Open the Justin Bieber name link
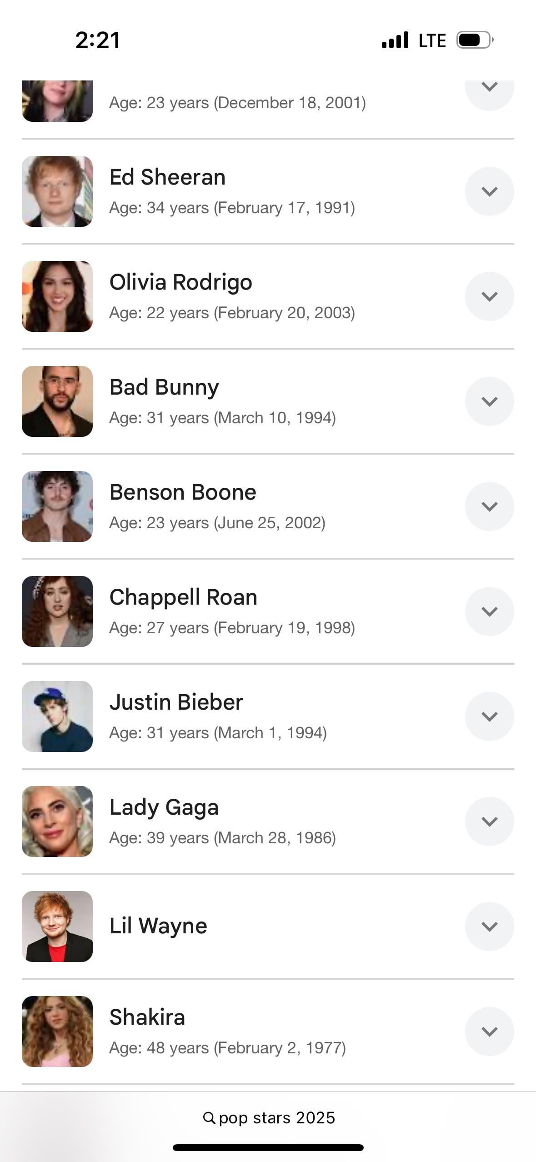 tap(176, 702)
